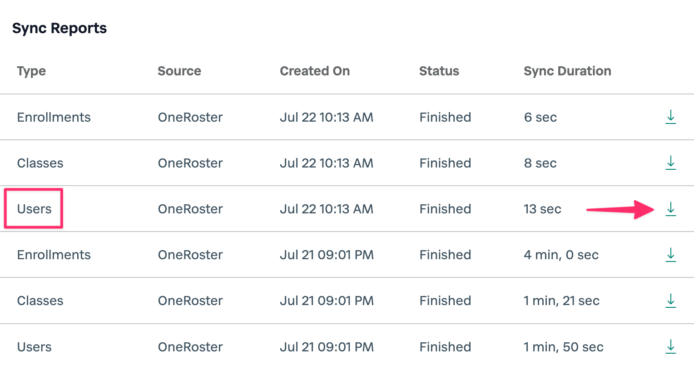This screenshot has width=694, height=365.
Task: Click the Type column header
Action: 31,71
